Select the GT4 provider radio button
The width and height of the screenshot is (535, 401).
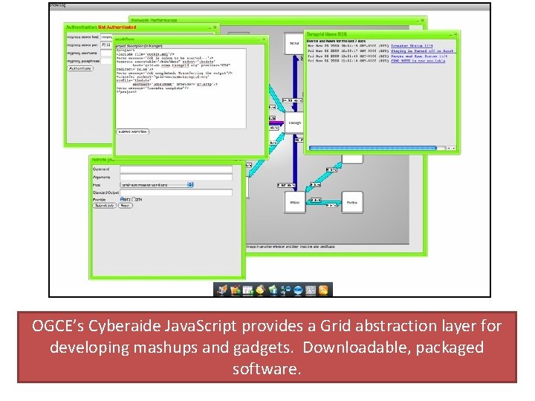click(134, 199)
